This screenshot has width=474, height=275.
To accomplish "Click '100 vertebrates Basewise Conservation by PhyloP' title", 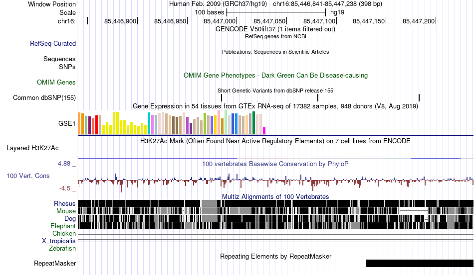I will [275, 164].
